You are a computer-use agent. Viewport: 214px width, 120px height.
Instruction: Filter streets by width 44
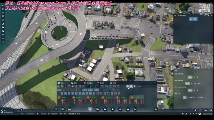point(119,94)
